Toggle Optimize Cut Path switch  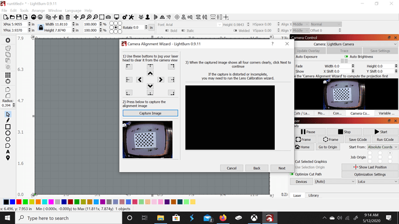coord(291,174)
